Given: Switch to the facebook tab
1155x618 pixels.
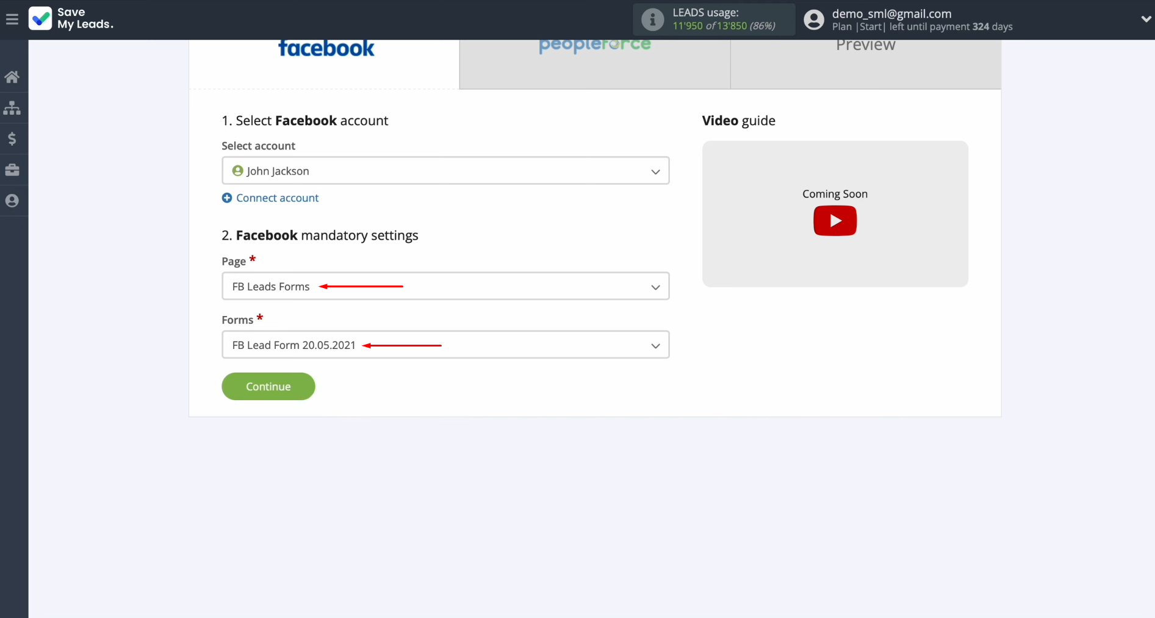Looking at the screenshot, I should 324,65.
